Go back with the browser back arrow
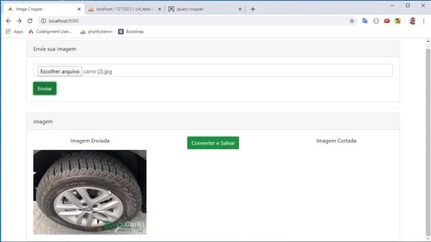431x242 pixels. [9, 21]
